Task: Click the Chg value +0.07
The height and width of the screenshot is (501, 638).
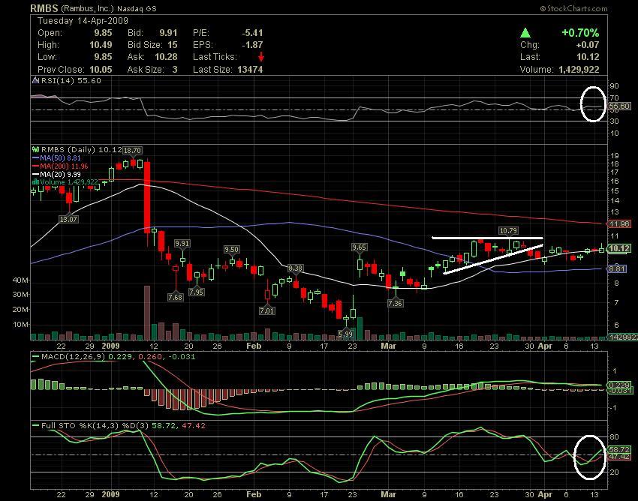Action: 588,45
